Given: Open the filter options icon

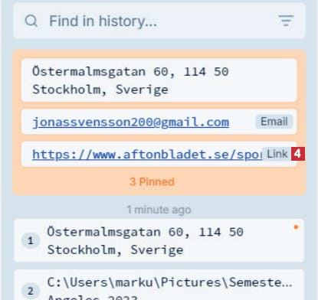Looking at the screenshot, I should coord(286,21).
